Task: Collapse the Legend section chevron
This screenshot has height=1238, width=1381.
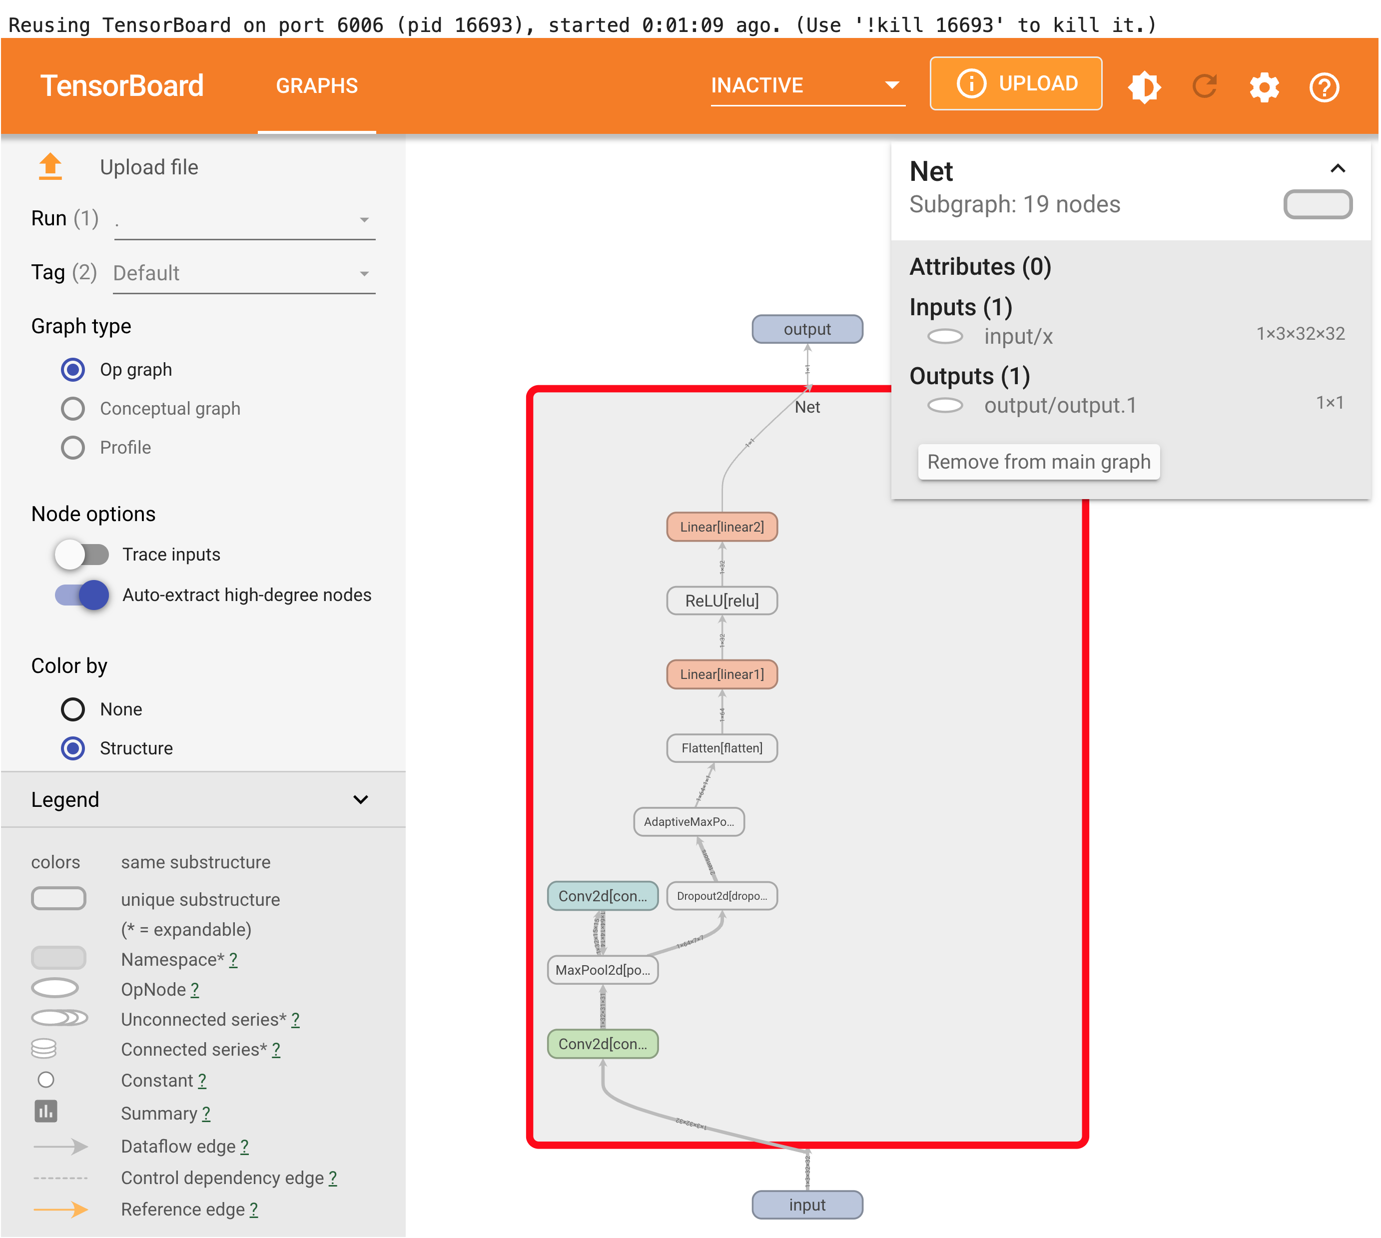Action: [x=361, y=799]
